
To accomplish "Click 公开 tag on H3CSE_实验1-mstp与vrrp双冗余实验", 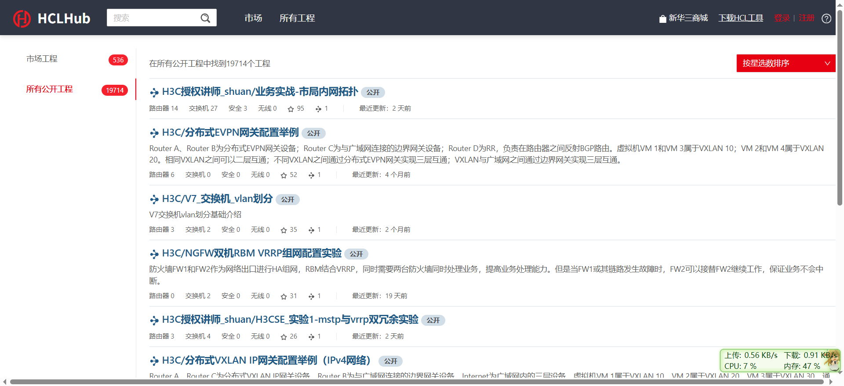I will point(433,321).
